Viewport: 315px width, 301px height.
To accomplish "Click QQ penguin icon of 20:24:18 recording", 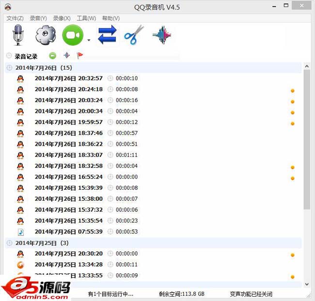I will pyautogui.click(x=20, y=90).
